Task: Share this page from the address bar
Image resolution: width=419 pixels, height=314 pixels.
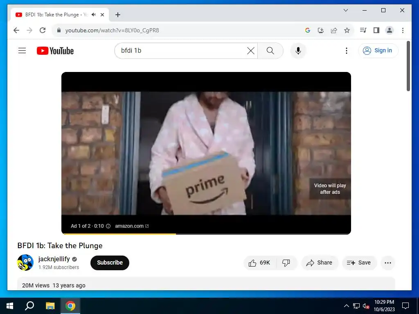Action: pos(334,30)
